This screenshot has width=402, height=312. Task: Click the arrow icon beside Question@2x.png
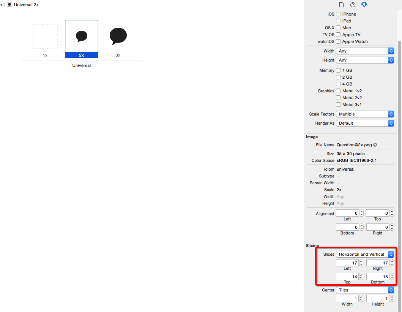375,145
